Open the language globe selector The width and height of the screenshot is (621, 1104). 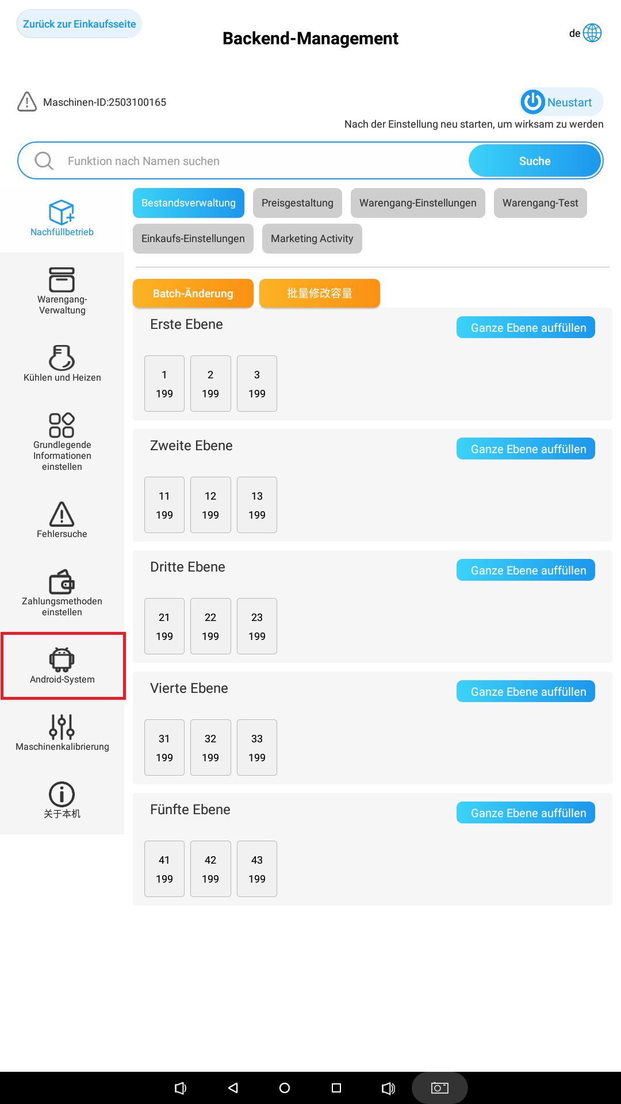[592, 33]
